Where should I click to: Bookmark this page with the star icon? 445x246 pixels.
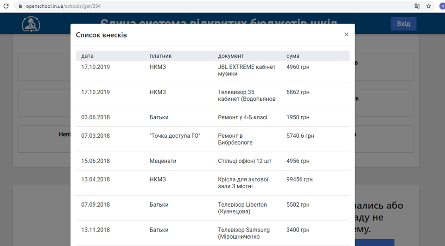coord(429,6)
